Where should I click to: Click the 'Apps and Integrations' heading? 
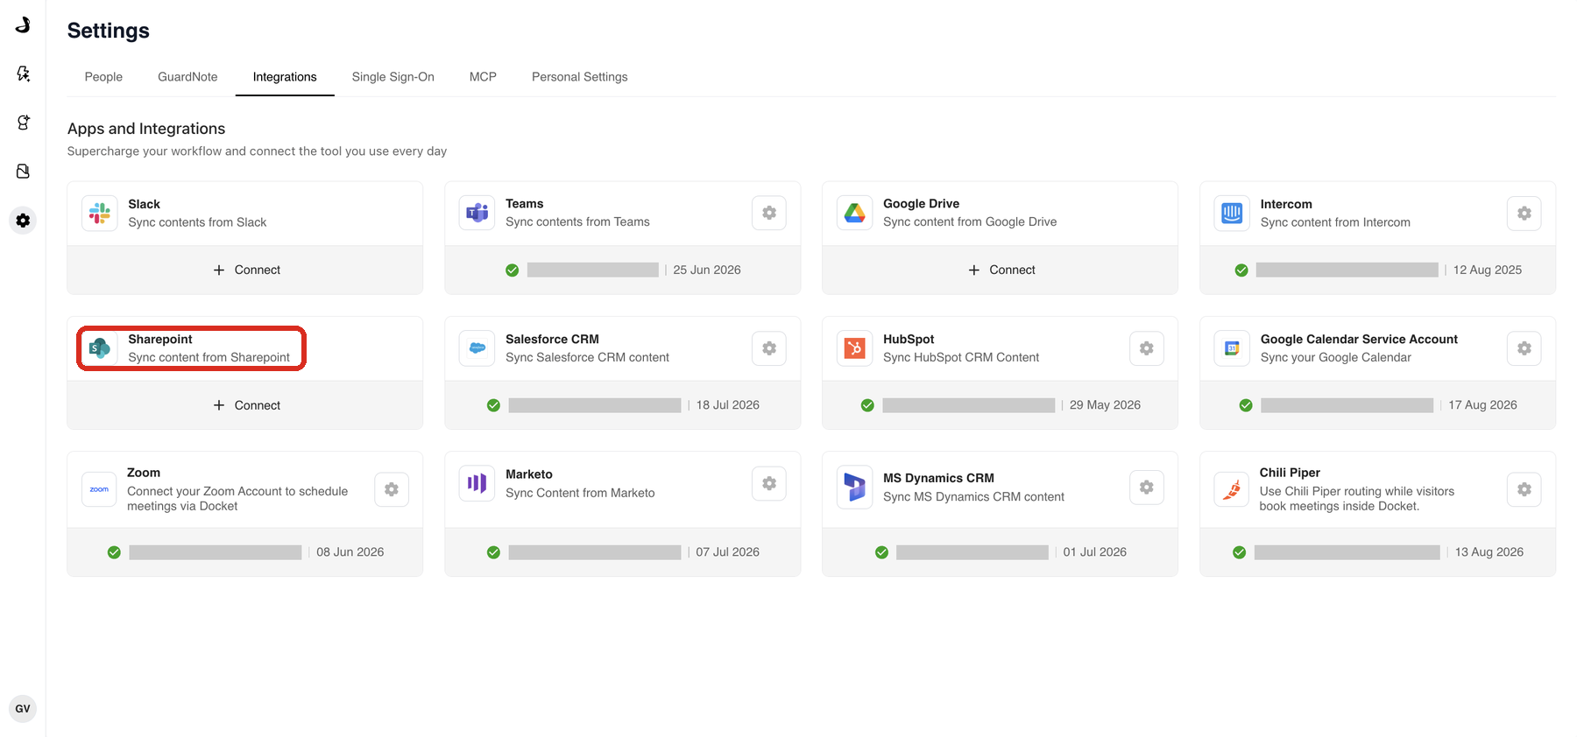(x=146, y=129)
